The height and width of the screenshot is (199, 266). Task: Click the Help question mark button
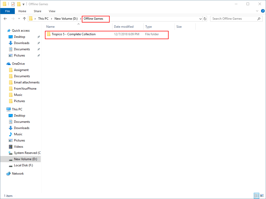pyautogui.click(x=262, y=11)
